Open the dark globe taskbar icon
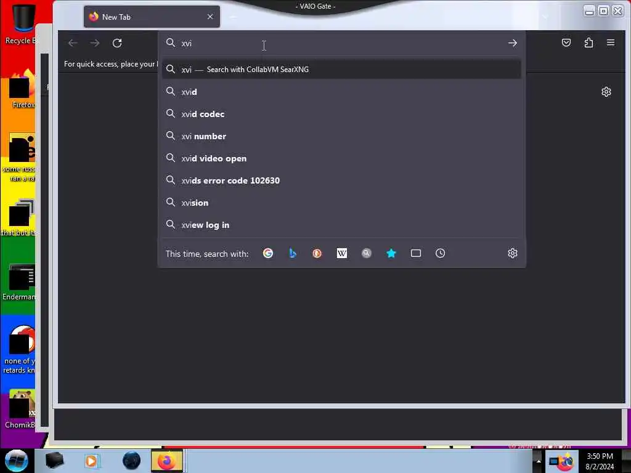This screenshot has height=473, width=631. (131, 461)
